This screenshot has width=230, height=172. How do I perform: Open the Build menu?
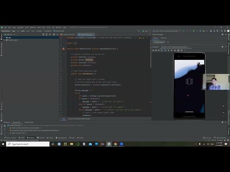point(39,27)
